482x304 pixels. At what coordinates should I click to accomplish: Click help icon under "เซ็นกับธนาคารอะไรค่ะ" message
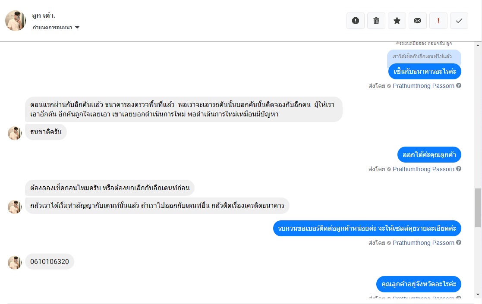(x=459, y=86)
